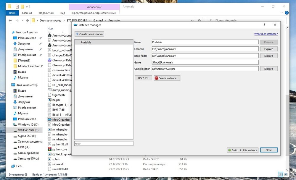The image size is (296, 180).
Task: Open the recent locations dropdown arrow
Action: (x=22, y=21)
